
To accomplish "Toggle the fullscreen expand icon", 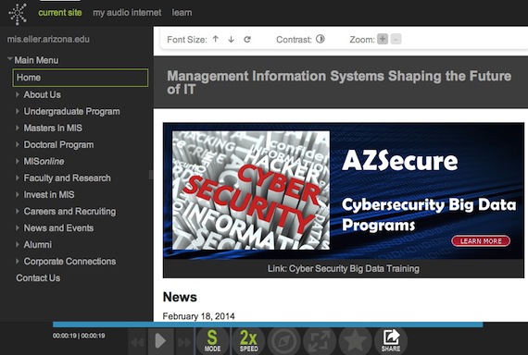I will coord(320,340).
